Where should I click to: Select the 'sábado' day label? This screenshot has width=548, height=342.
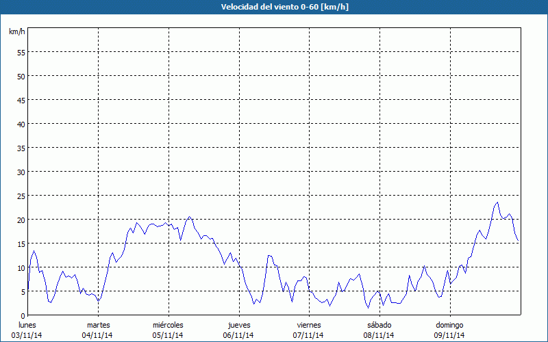(x=379, y=325)
